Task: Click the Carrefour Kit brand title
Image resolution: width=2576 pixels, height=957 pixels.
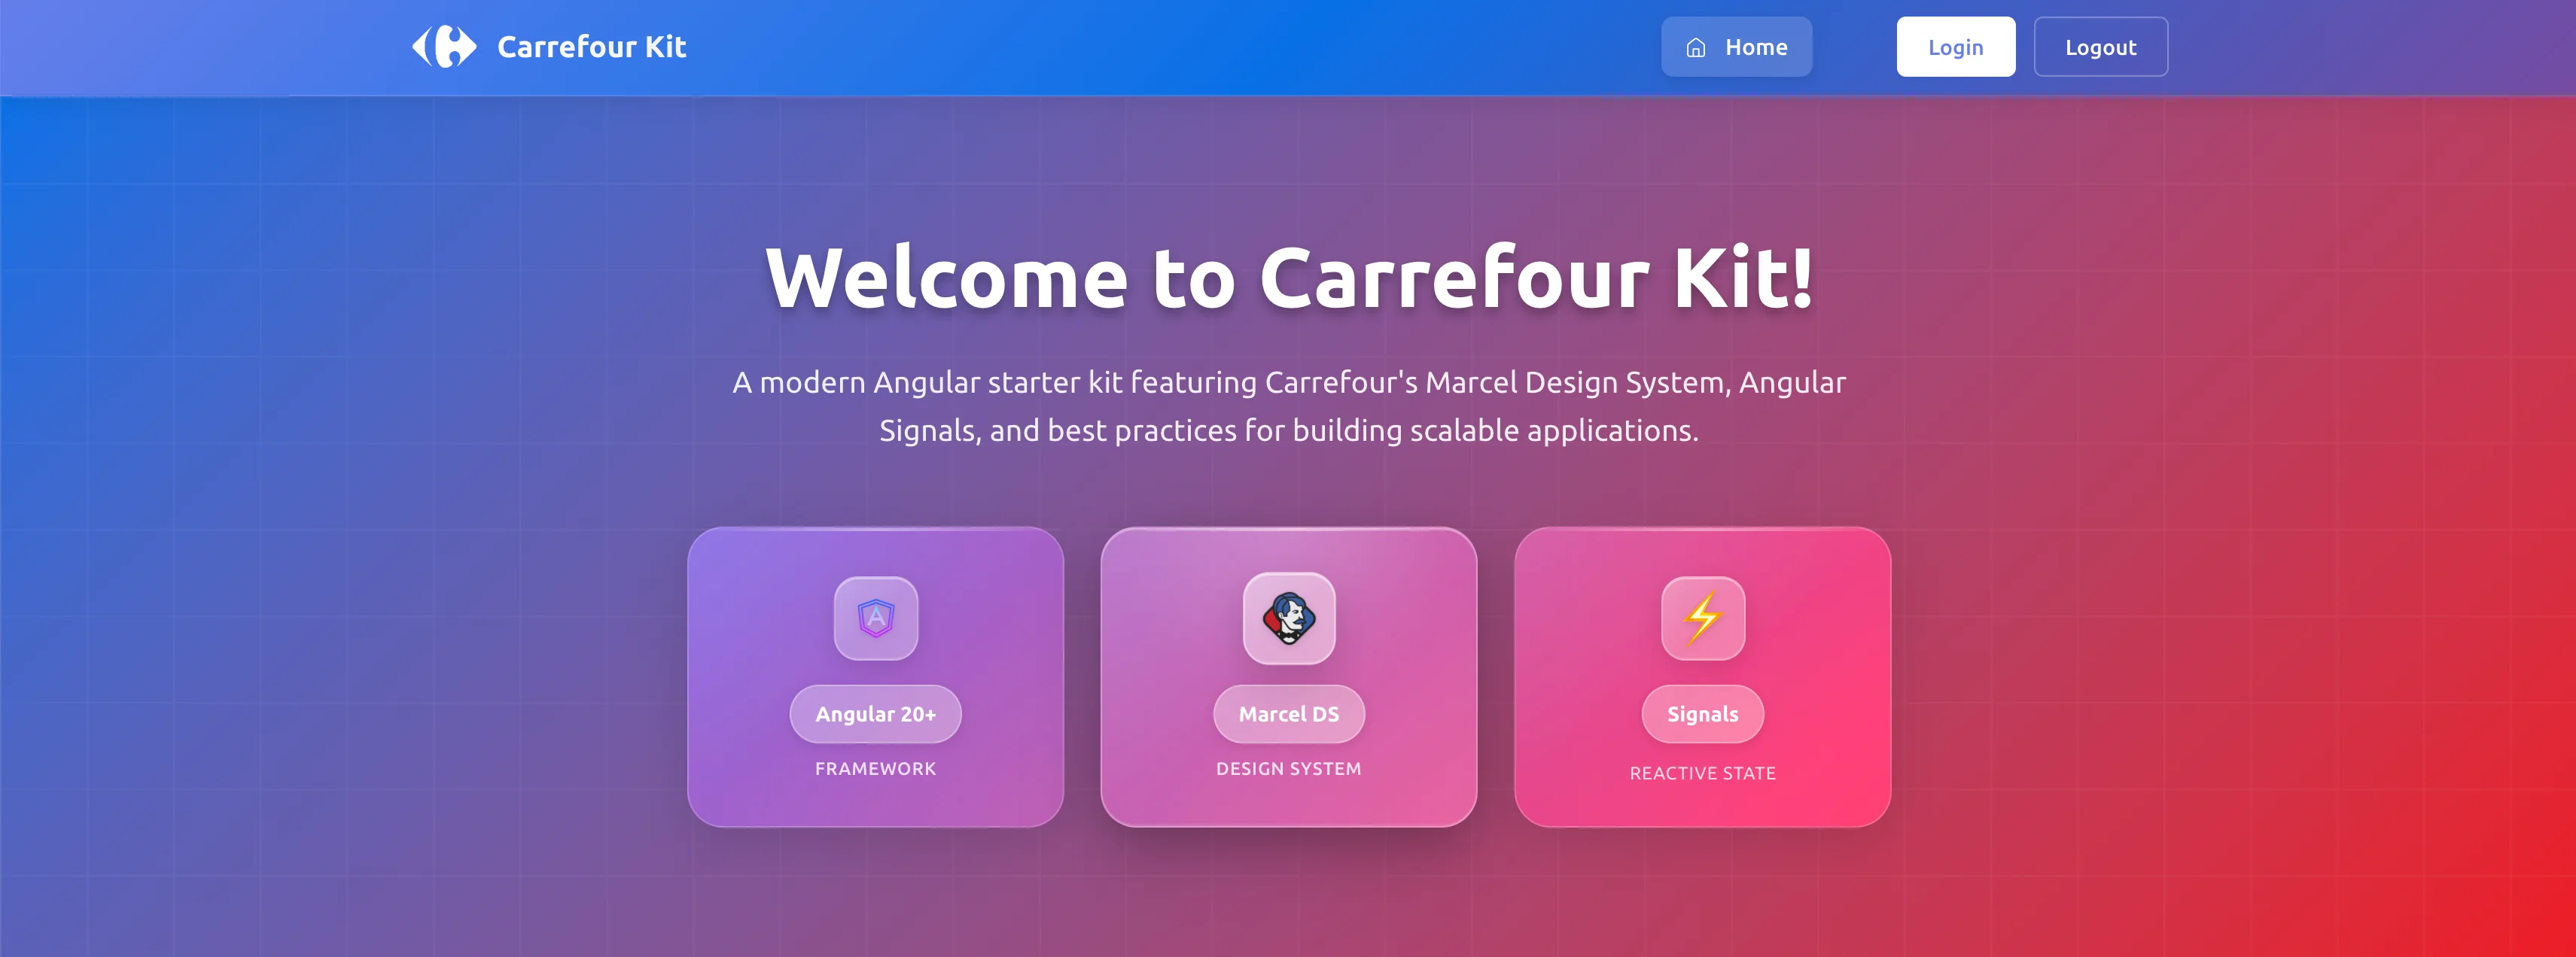Action: pos(592,47)
